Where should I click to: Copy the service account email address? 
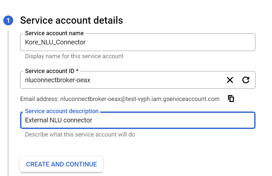coord(231,98)
